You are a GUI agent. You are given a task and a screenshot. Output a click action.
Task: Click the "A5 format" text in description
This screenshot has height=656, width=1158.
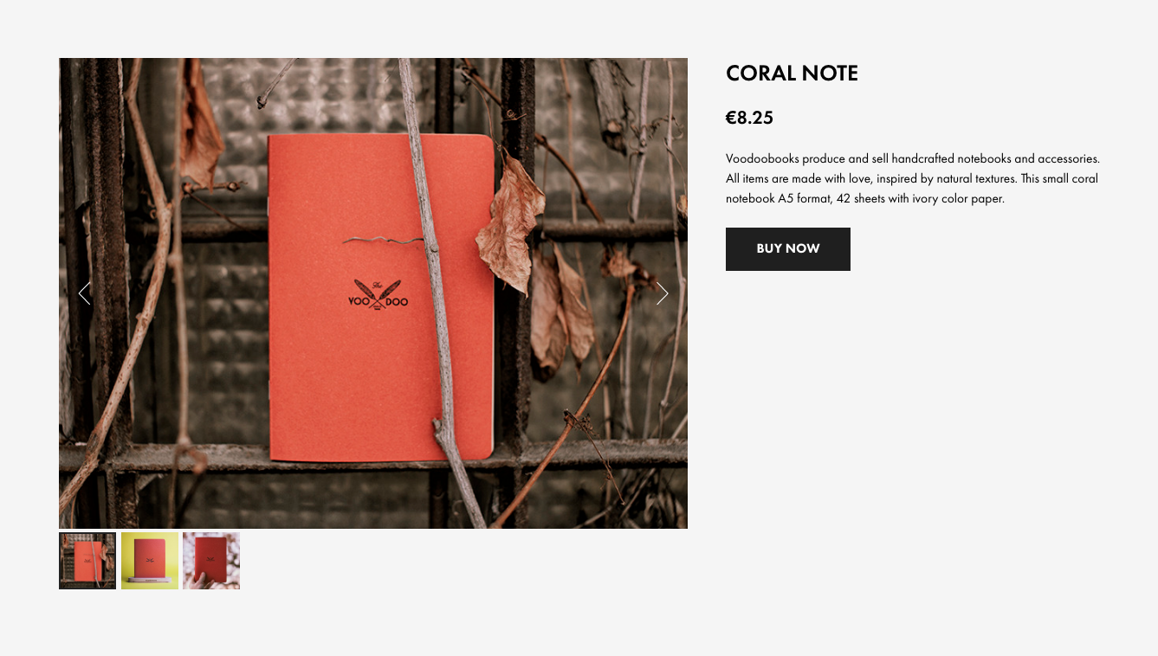pyautogui.click(x=802, y=199)
